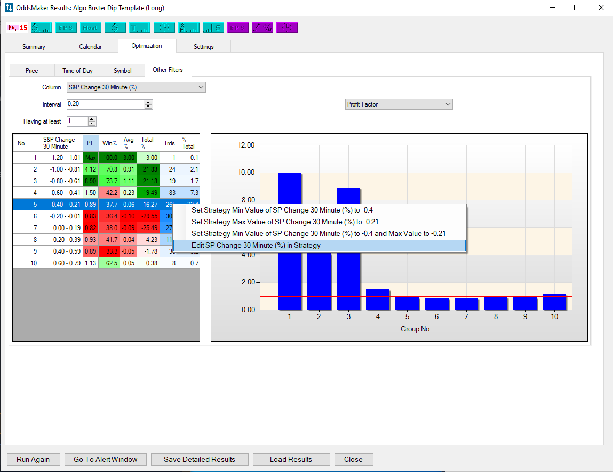Select the second dollar sign toolbar icon

(x=115, y=27)
